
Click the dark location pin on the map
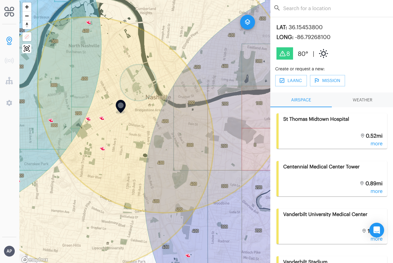pyautogui.click(x=121, y=106)
